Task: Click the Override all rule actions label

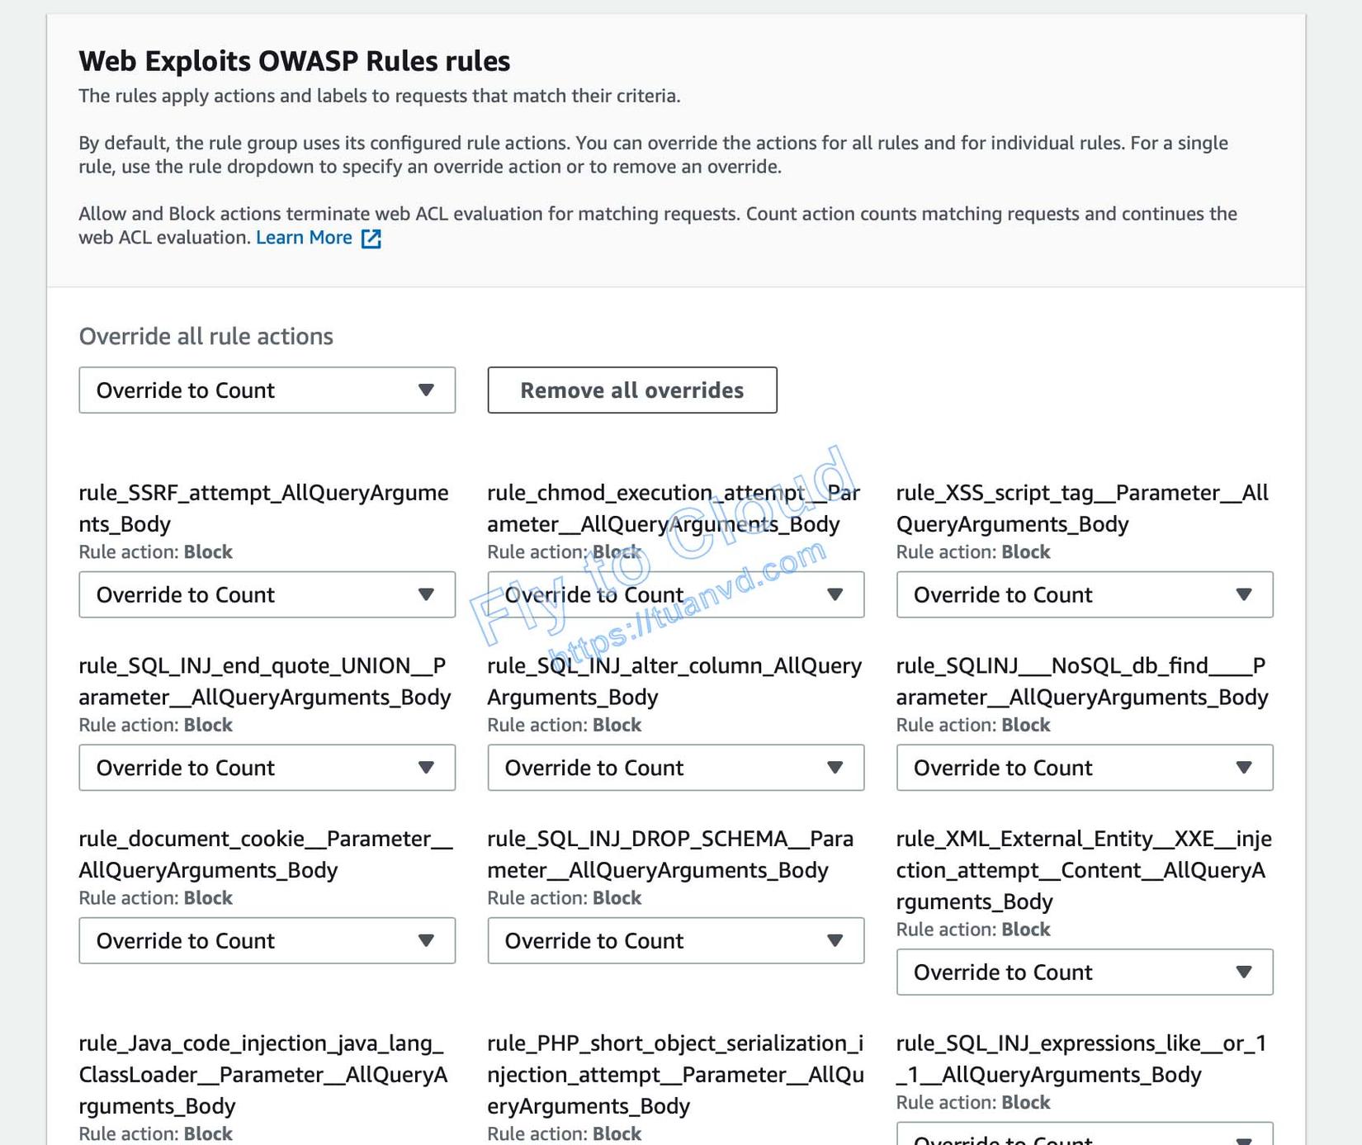Action: [x=206, y=336]
